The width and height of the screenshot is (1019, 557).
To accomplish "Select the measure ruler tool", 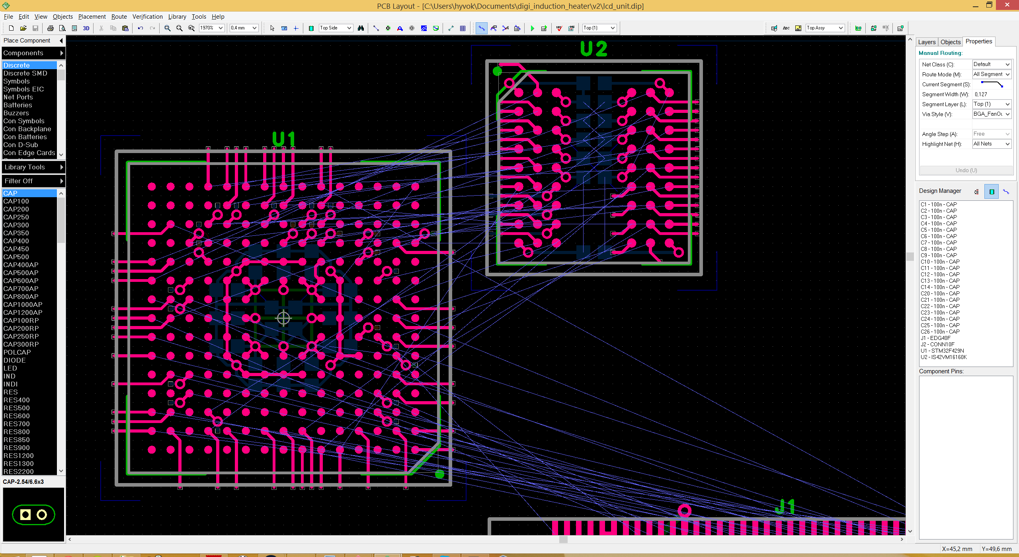I will coord(284,28).
